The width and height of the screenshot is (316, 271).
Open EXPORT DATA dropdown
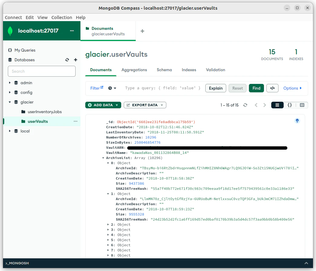tap(145, 105)
